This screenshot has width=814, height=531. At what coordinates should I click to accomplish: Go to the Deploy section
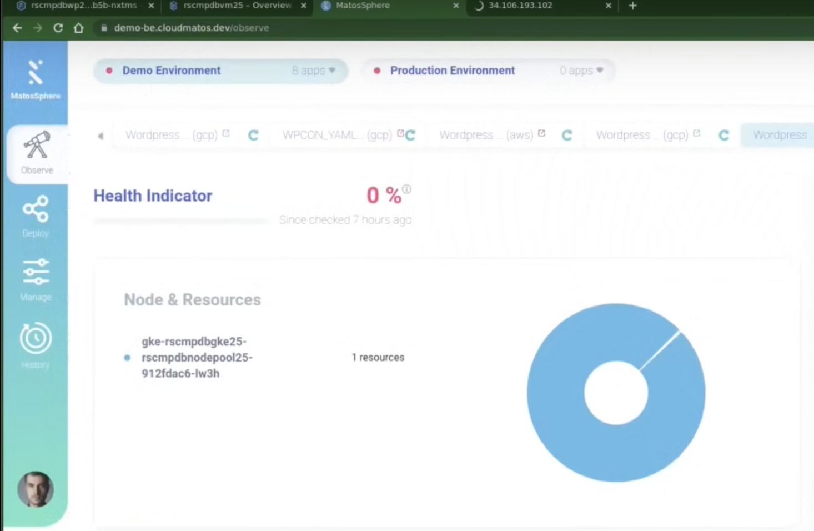coord(36,216)
